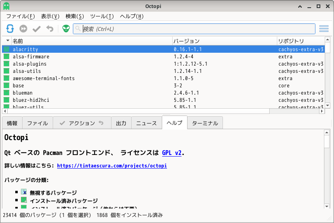Open the ツール(T) menu

102,16
